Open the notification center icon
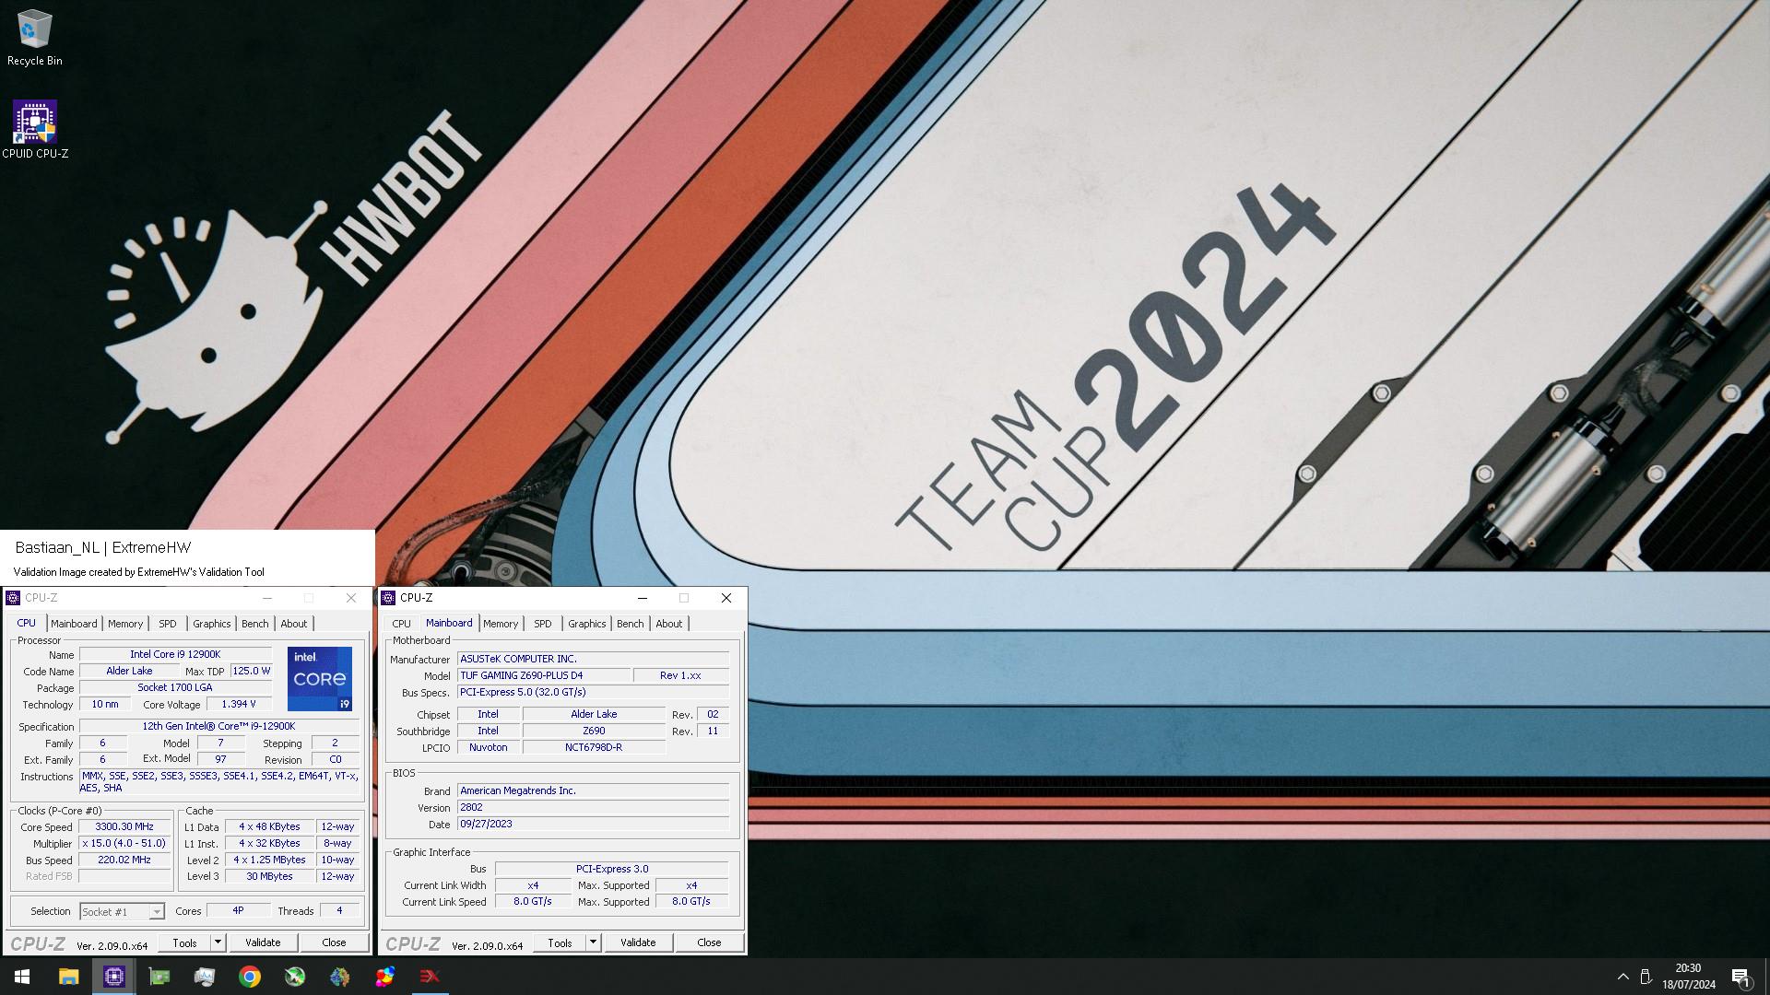Screen dimensions: 1770x995 (1740, 977)
